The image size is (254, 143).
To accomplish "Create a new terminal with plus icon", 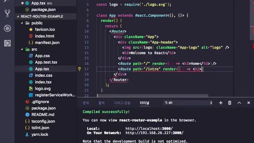I will point(221,103).
